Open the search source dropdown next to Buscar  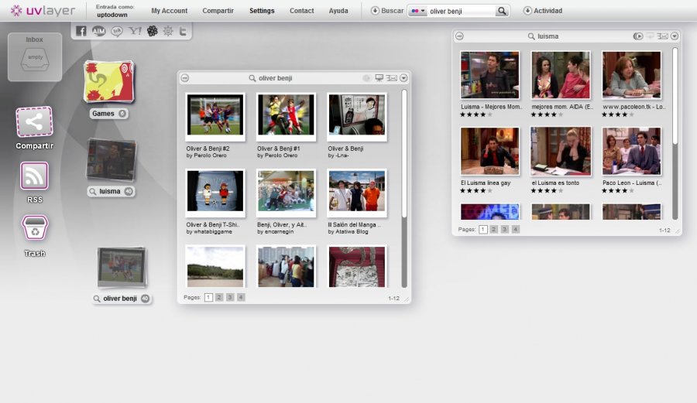417,11
